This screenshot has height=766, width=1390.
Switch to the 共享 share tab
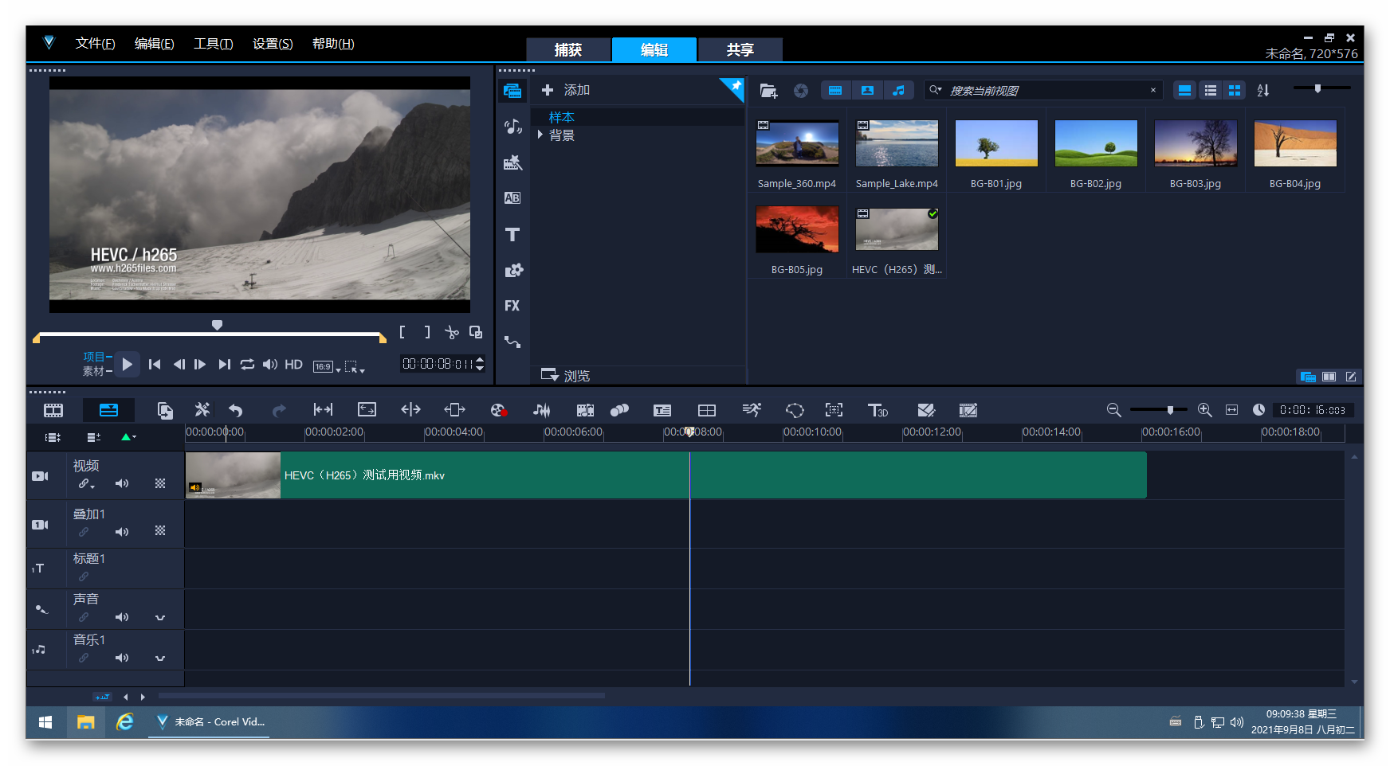[740, 49]
